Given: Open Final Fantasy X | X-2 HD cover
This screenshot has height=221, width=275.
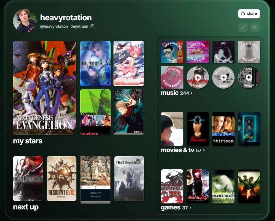Looking at the screenshot, I should point(95,64).
